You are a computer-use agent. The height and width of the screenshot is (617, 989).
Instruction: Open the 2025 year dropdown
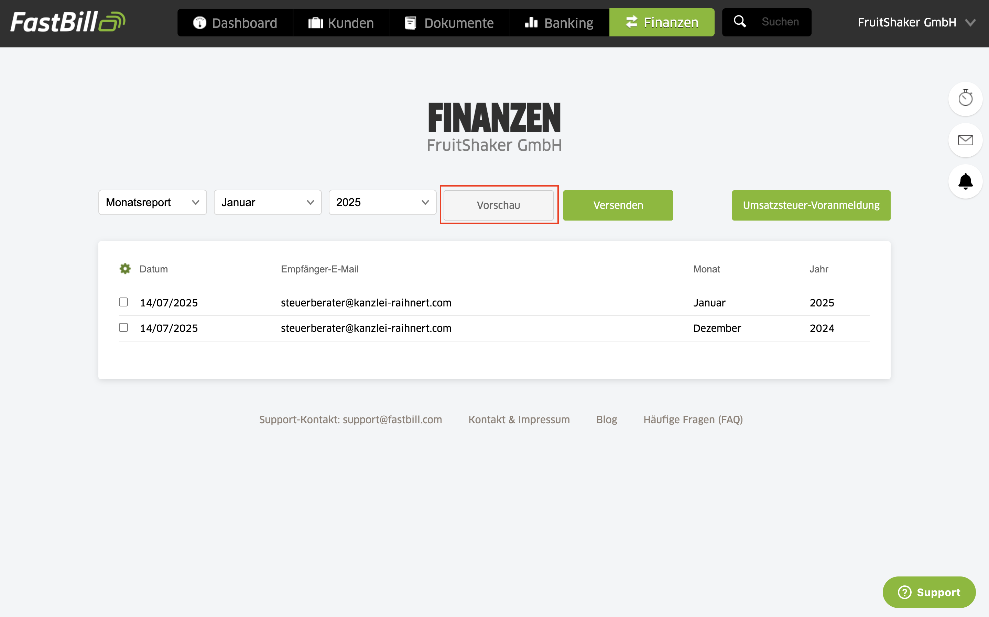point(383,202)
